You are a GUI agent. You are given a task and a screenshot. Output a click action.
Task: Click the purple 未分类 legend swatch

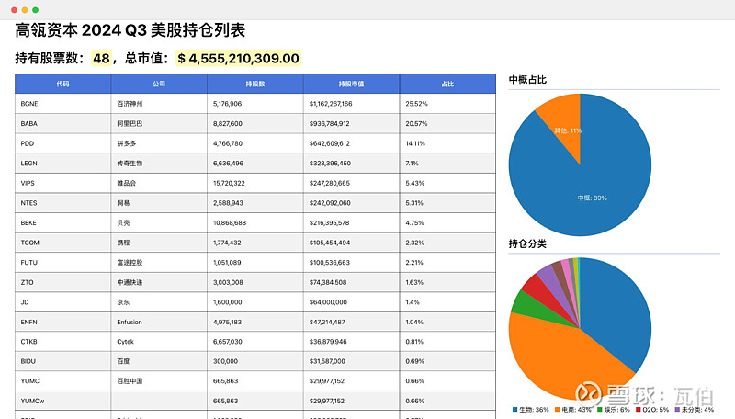pyautogui.click(x=677, y=410)
